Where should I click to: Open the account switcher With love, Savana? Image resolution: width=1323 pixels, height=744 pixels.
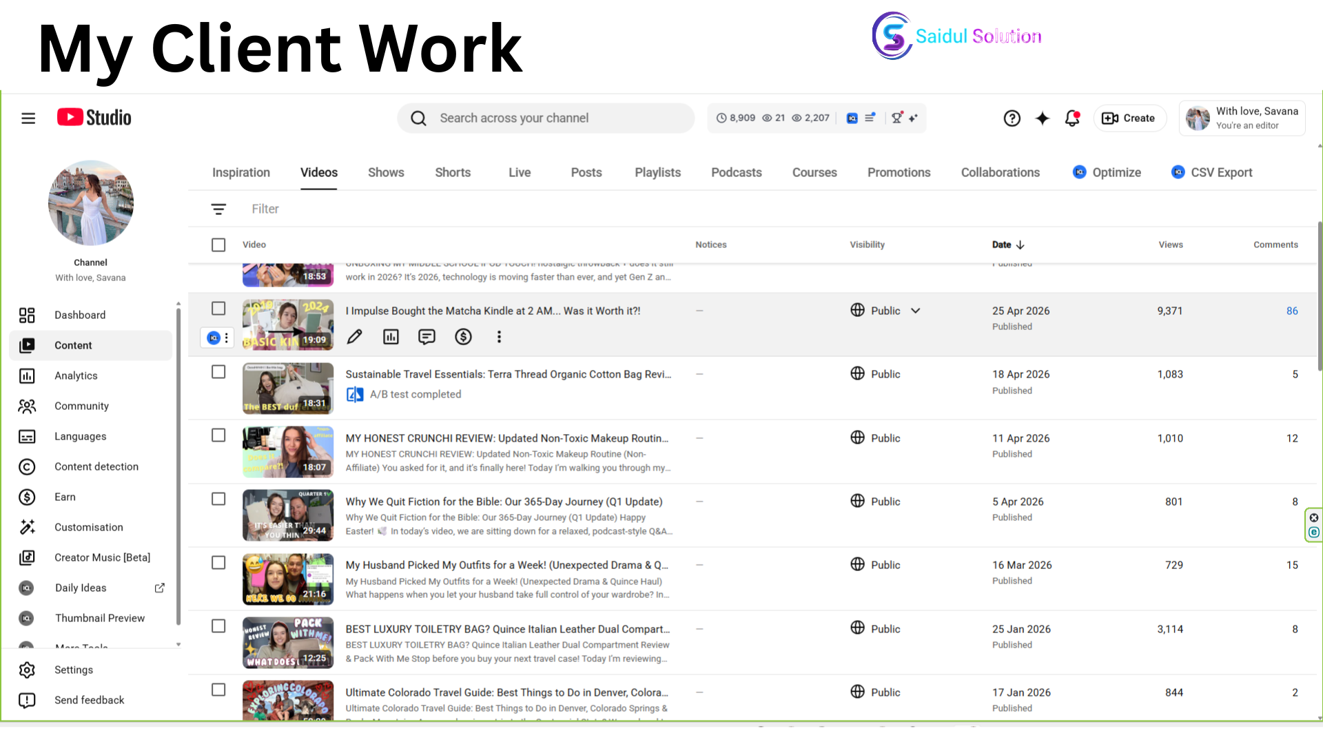tap(1242, 118)
